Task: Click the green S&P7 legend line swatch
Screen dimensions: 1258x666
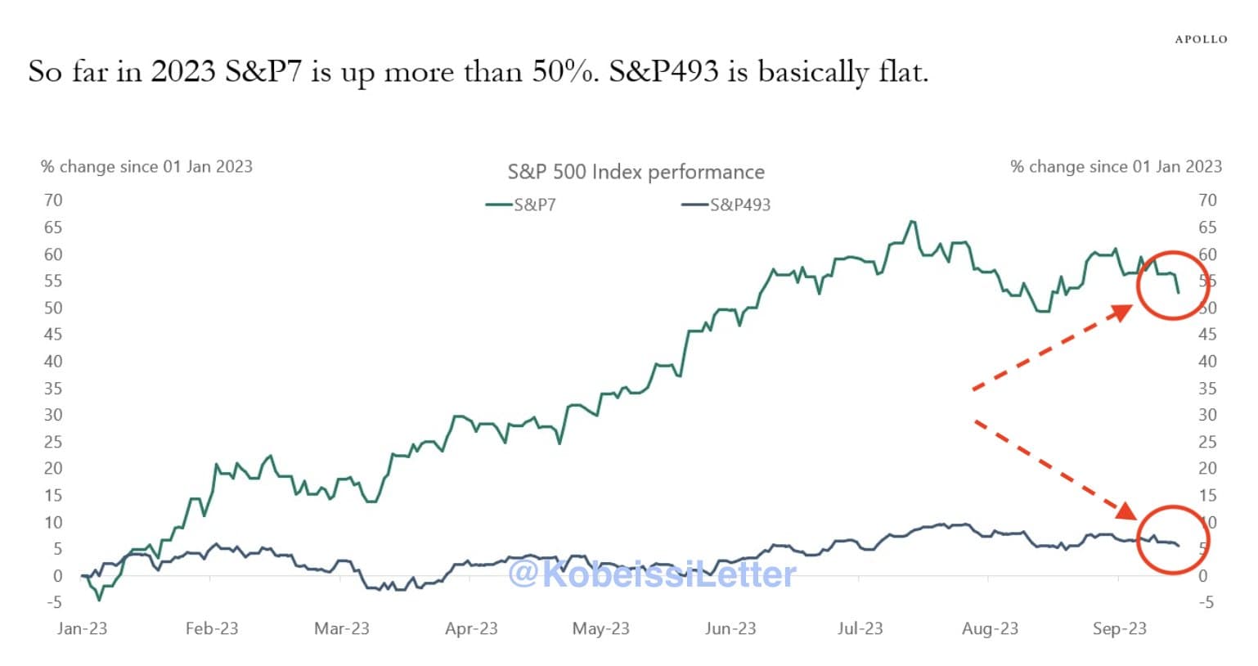Action: click(x=498, y=205)
